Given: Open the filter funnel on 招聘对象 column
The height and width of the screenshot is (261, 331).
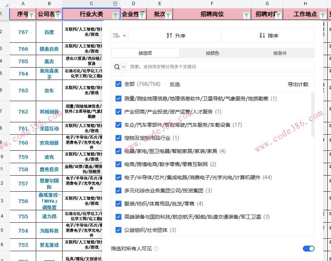Looking at the screenshot, I should point(279,14).
